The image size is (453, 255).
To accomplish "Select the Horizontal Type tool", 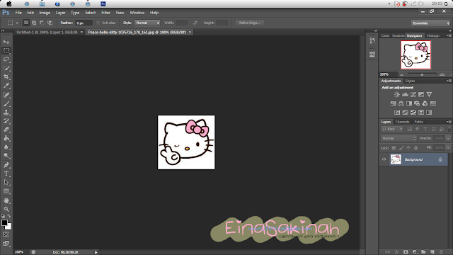I will point(6,174).
